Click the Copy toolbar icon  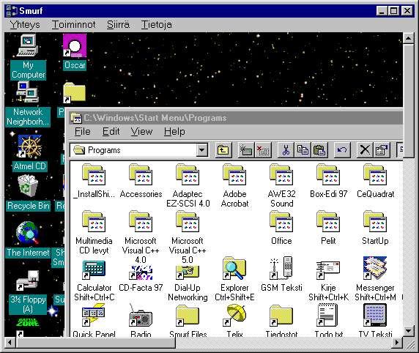tap(303, 150)
